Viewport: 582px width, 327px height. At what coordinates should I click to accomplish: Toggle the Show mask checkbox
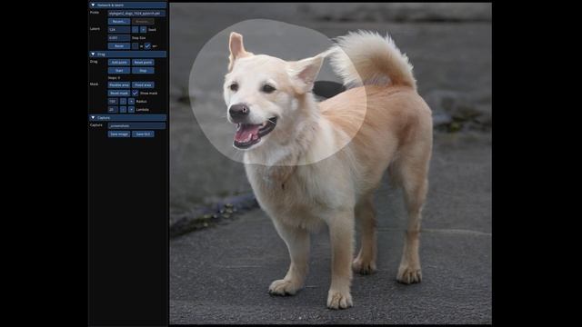point(135,93)
